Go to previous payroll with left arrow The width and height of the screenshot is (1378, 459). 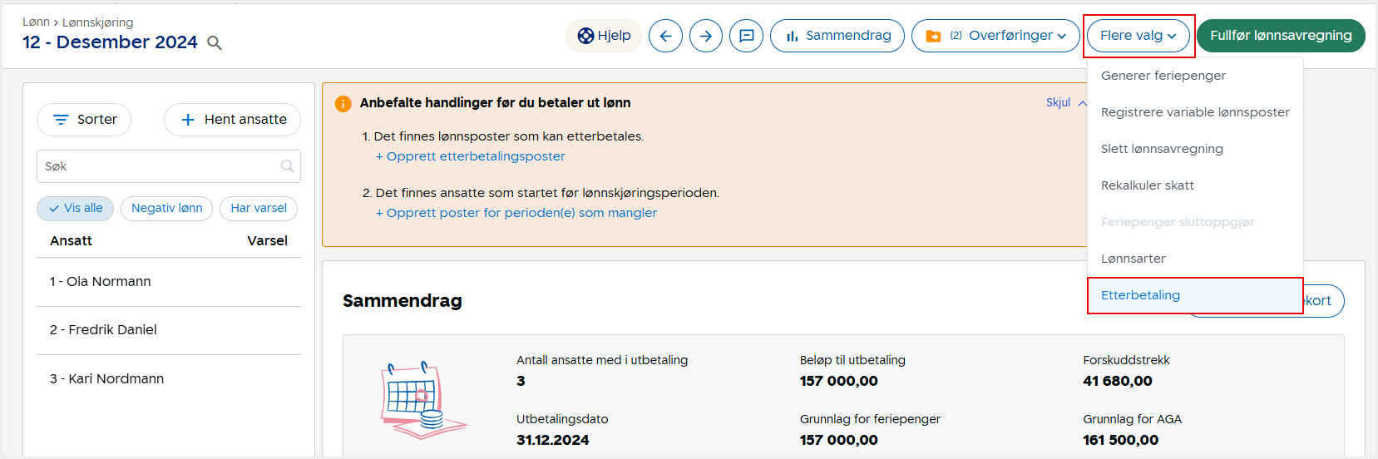[x=665, y=36]
